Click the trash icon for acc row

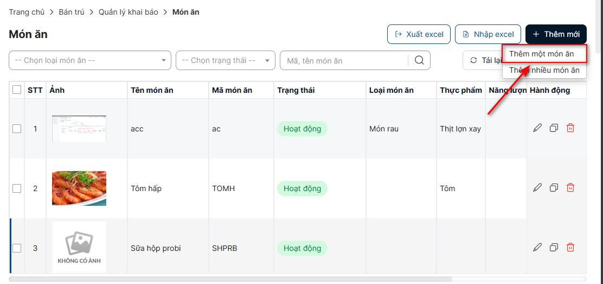pyautogui.click(x=570, y=128)
